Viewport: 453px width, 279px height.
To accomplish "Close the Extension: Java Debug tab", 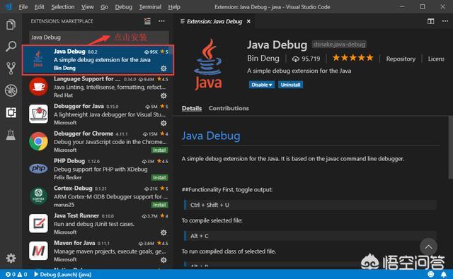I will point(248,21).
